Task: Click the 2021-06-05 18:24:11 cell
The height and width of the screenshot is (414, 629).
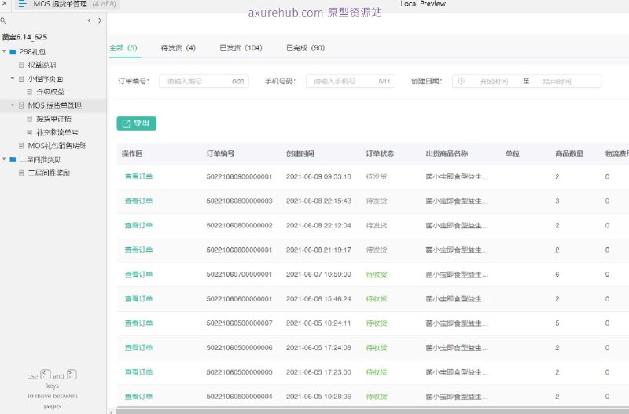Action: click(318, 323)
